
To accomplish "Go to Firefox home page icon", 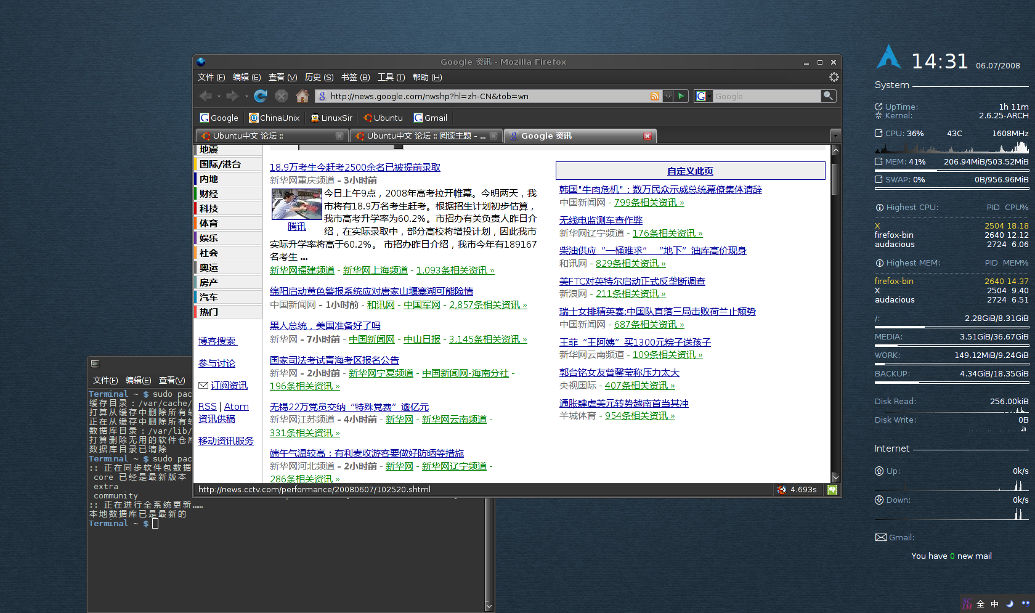I will pos(302,96).
